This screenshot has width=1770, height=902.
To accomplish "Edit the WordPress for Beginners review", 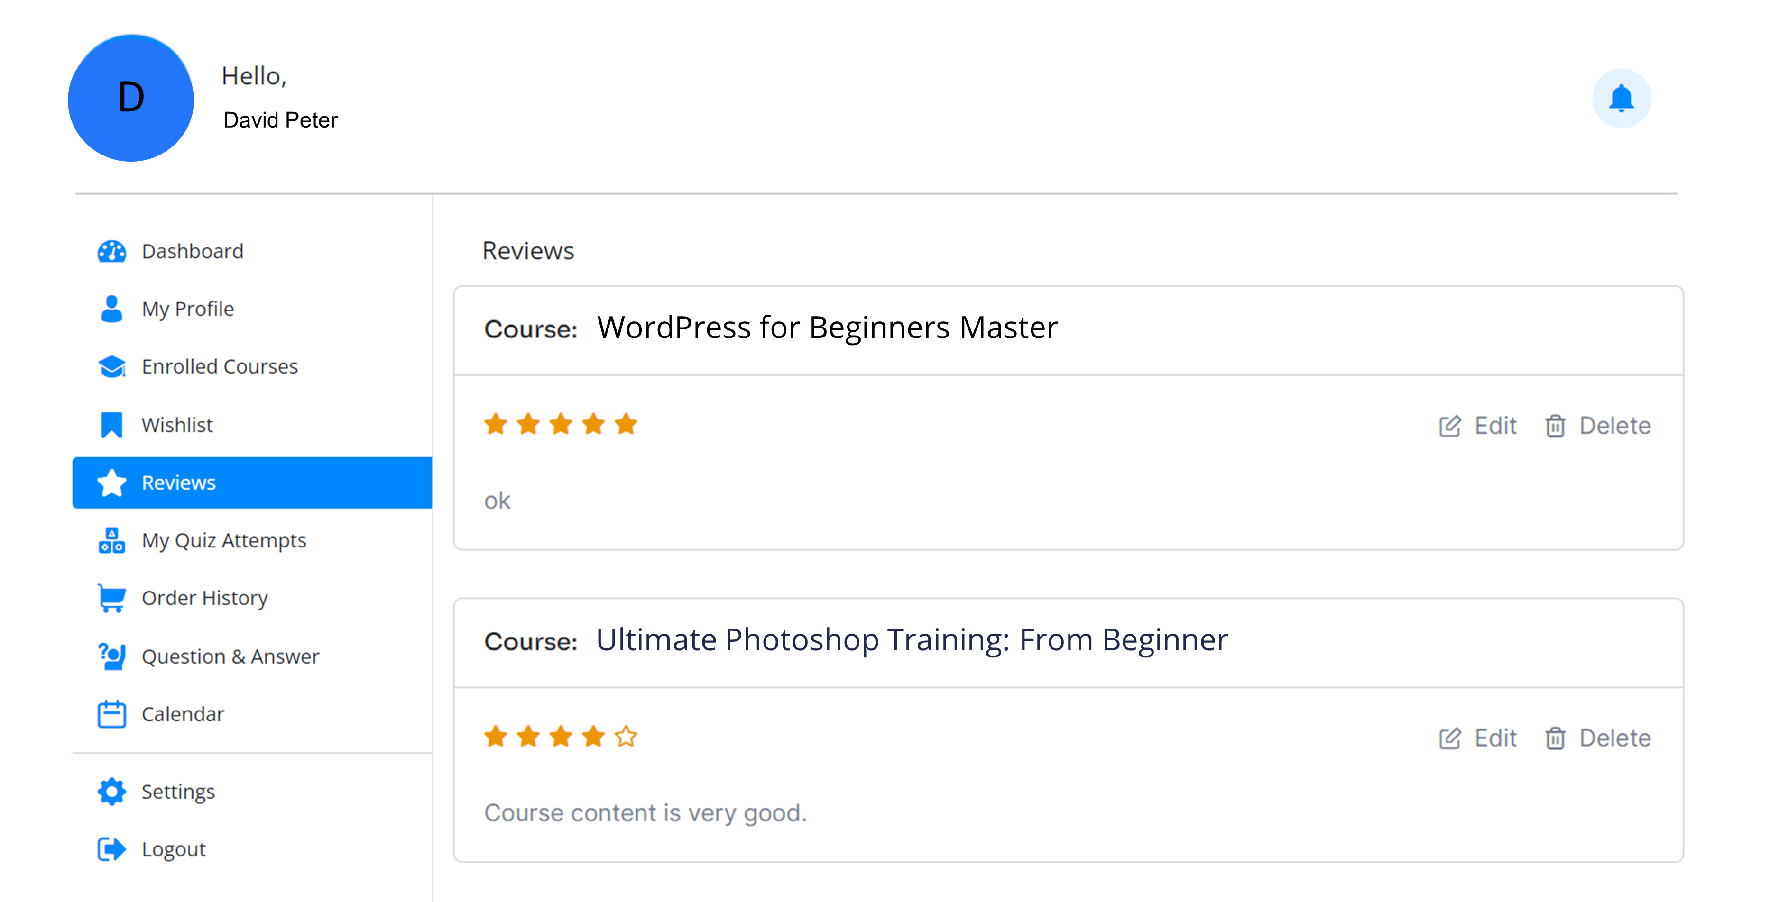I will click(x=1478, y=426).
